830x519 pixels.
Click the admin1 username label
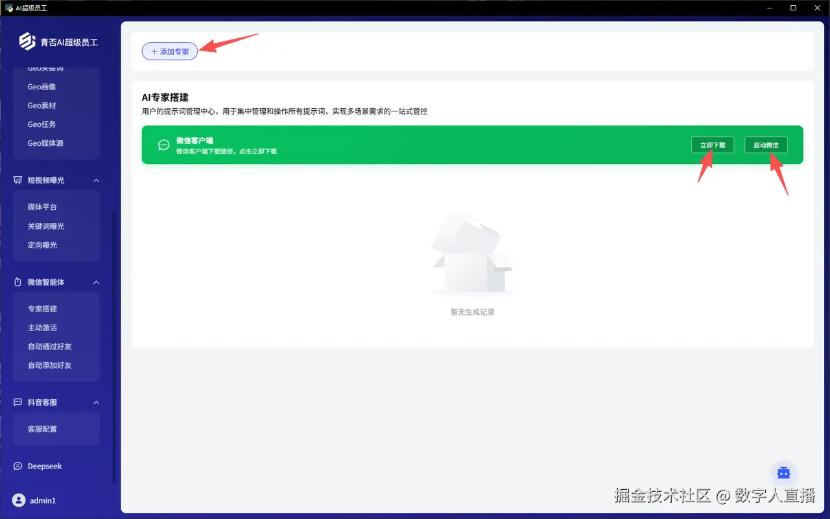pyautogui.click(x=43, y=501)
